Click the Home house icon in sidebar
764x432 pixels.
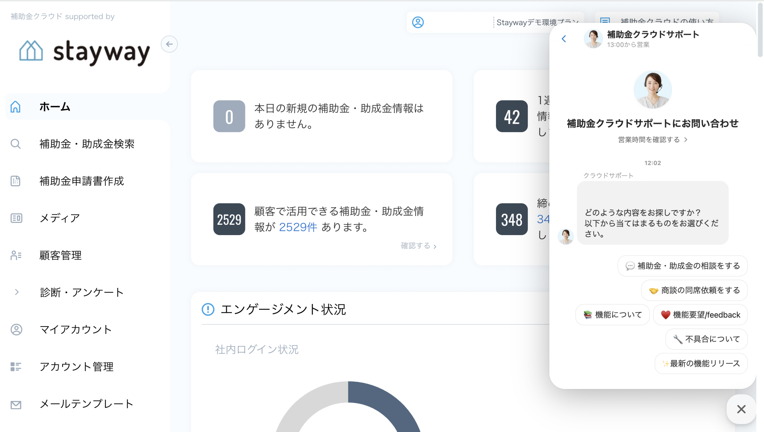pos(16,107)
